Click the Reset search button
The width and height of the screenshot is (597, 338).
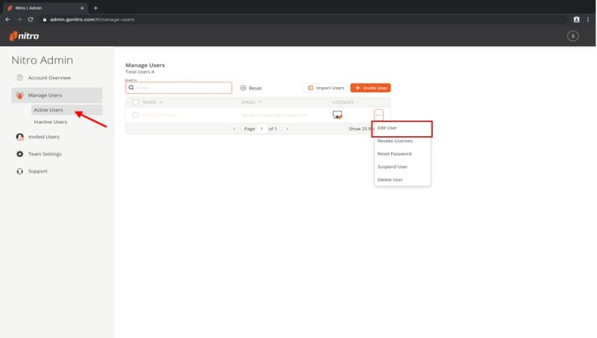coord(251,88)
